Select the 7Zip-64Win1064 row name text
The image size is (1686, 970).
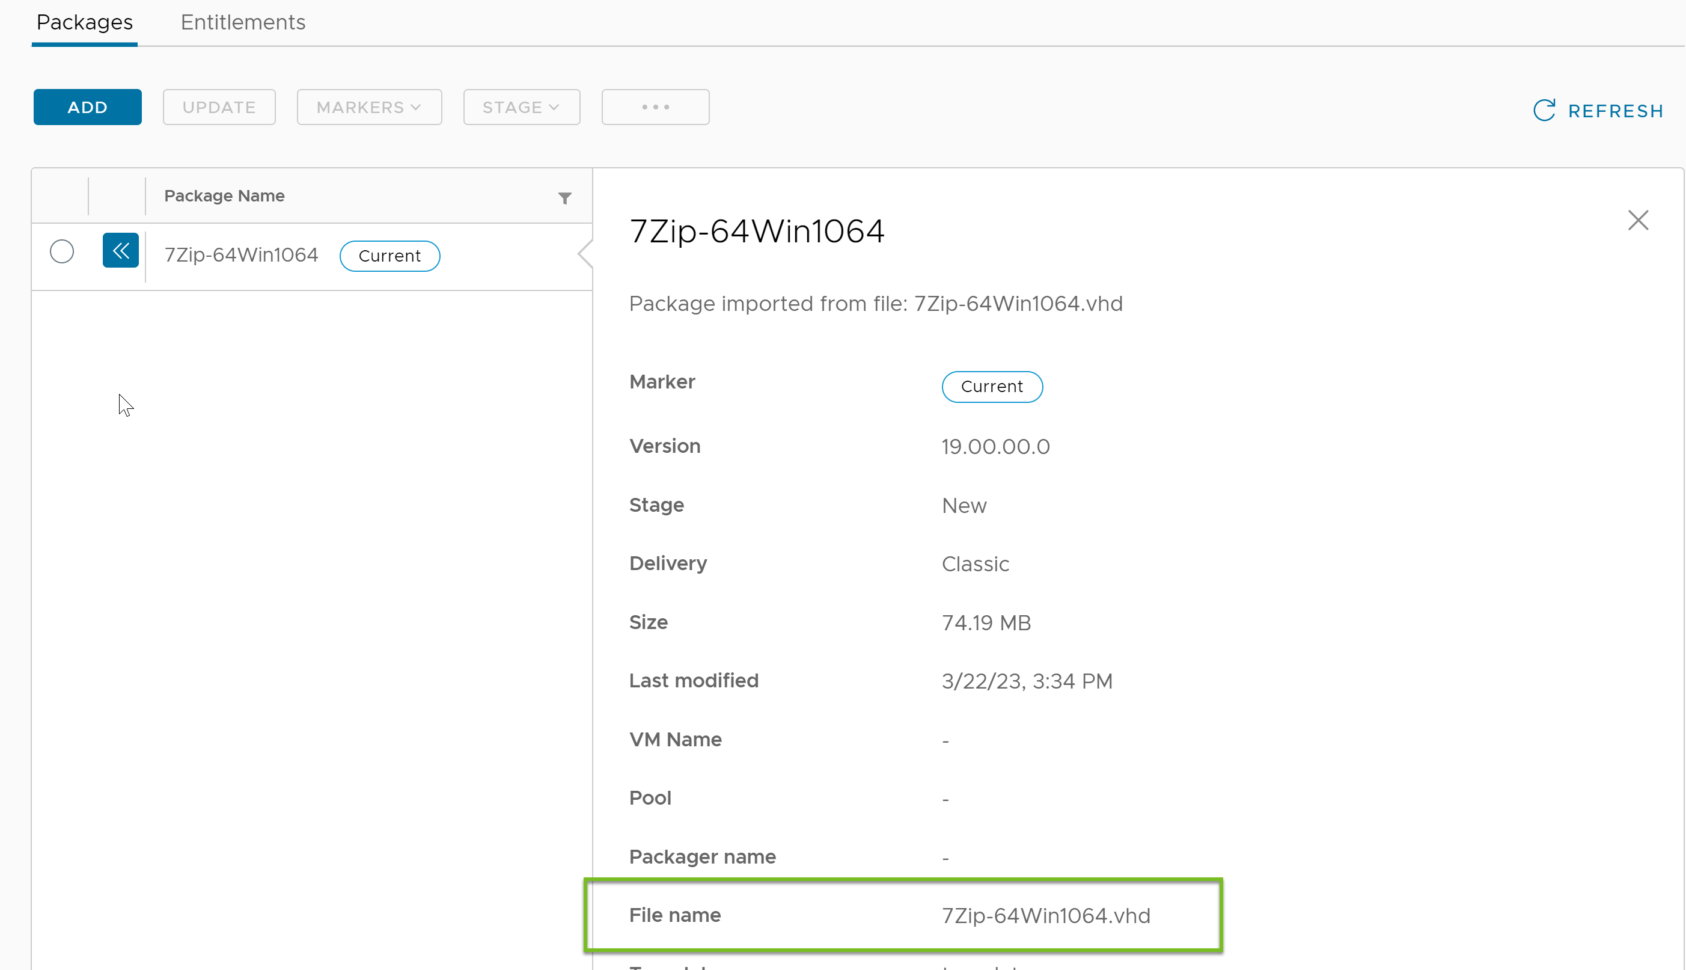pyautogui.click(x=241, y=255)
